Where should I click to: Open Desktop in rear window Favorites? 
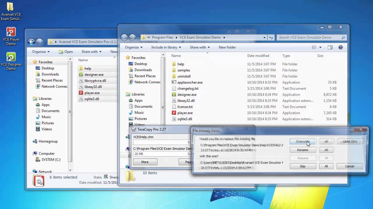click(x=48, y=68)
